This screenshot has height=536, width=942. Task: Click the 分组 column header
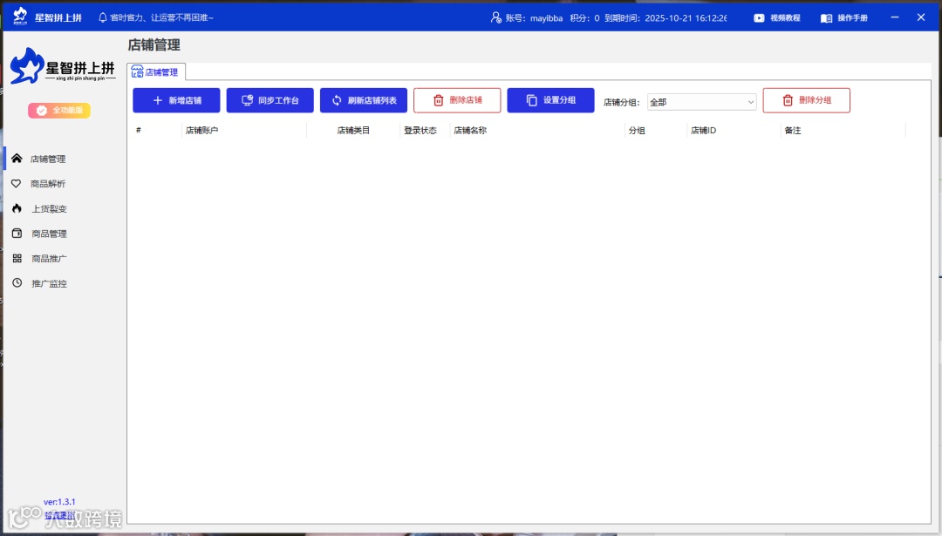[637, 130]
